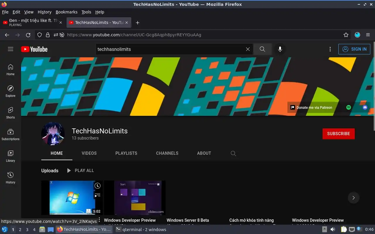Open a new tab with plus

click(137, 23)
